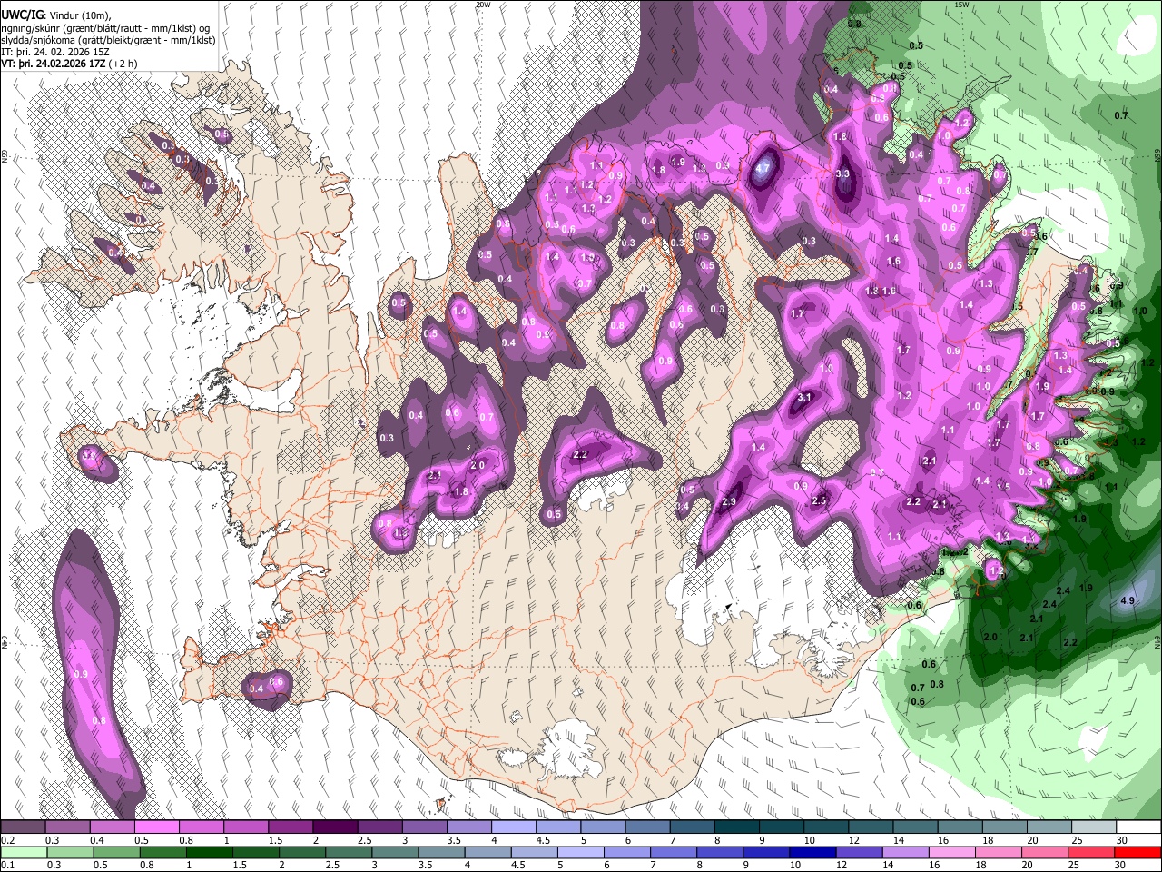Click the dark green swatch between 1 and 1.5 in lower legend
This screenshot has width=1162, height=872.
[209, 852]
